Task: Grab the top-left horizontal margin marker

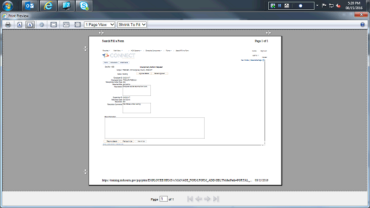Action: pos(101,33)
